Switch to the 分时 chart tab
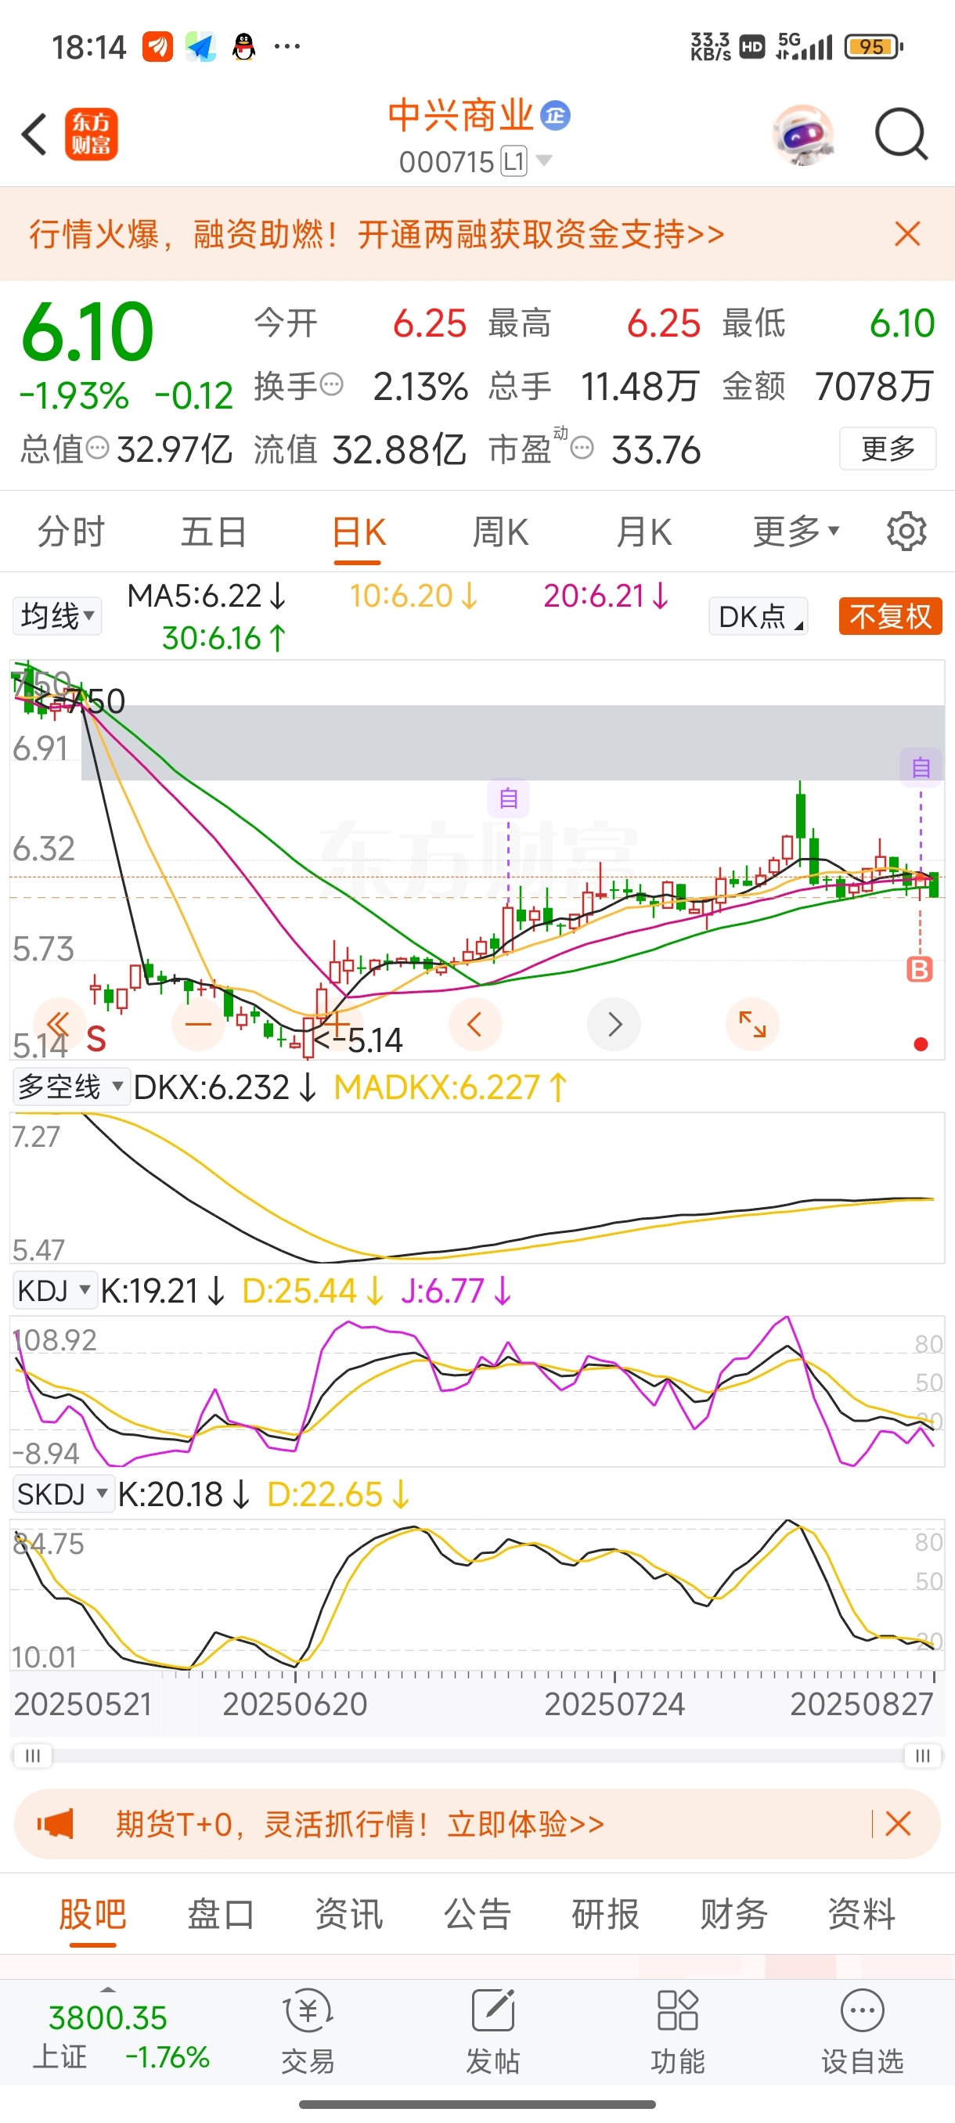Image resolution: width=955 pixels, height=2123 pixels. click(71, 532)
